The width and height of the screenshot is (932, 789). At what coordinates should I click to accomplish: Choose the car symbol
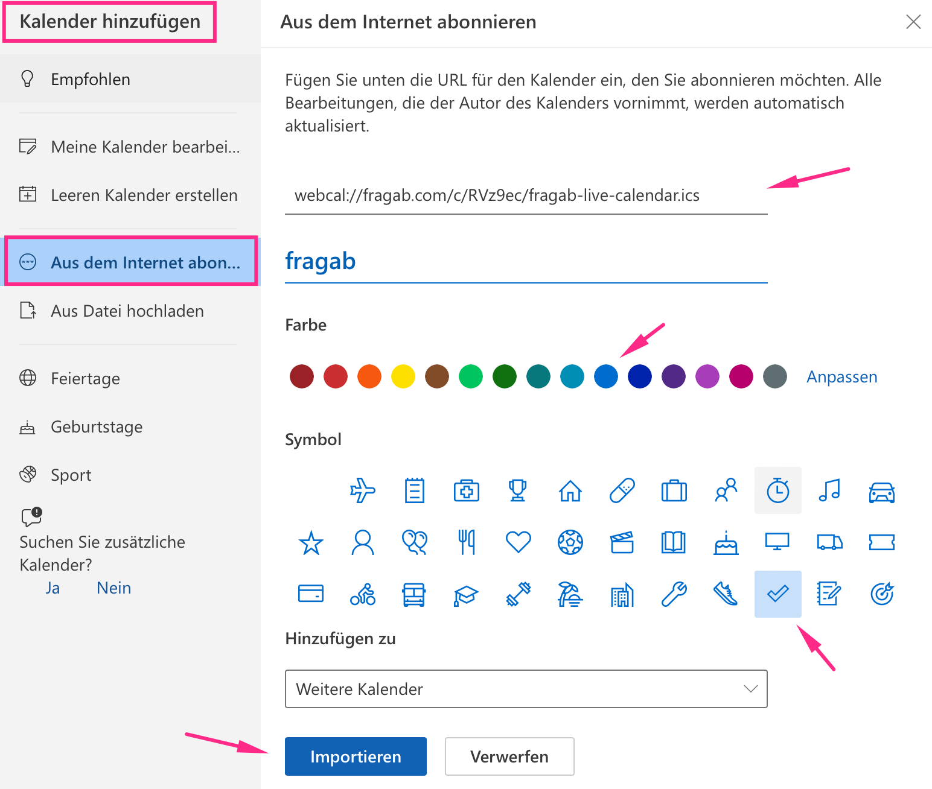pyautogui.click(x=882, y=492)
